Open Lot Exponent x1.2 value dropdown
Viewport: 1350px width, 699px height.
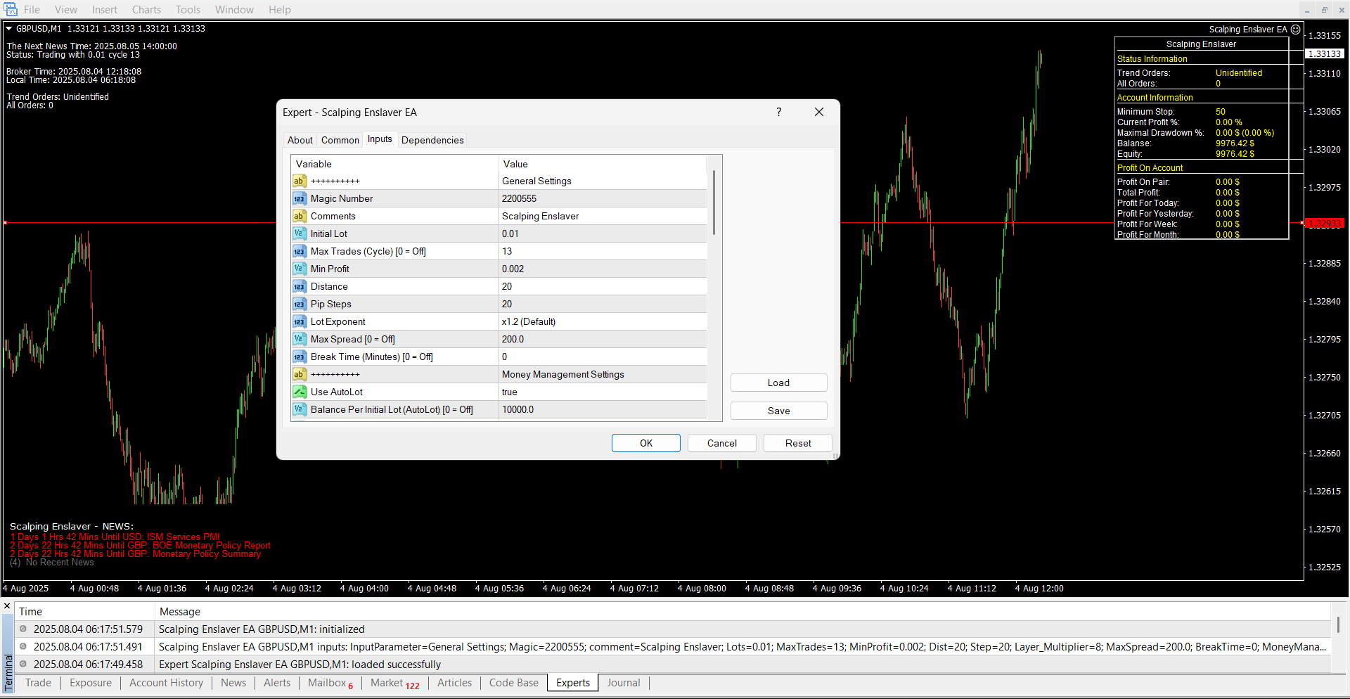pyautogui.click(x=601, y=322)
